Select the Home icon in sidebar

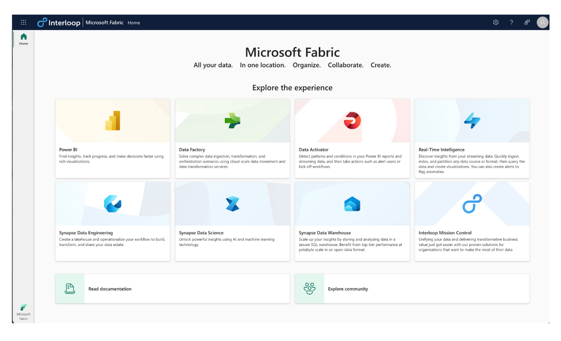(x=24, y=39)
